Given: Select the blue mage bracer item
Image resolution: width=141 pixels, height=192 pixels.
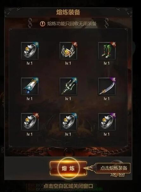Looking at the screenshot, I should click(x=30, y=86).
